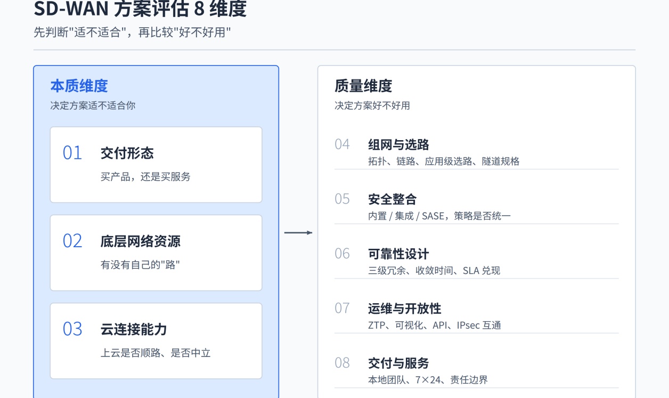Click the item title "运维与开放性"
This screenshot has height=398, width=669.
coord(405,308)
